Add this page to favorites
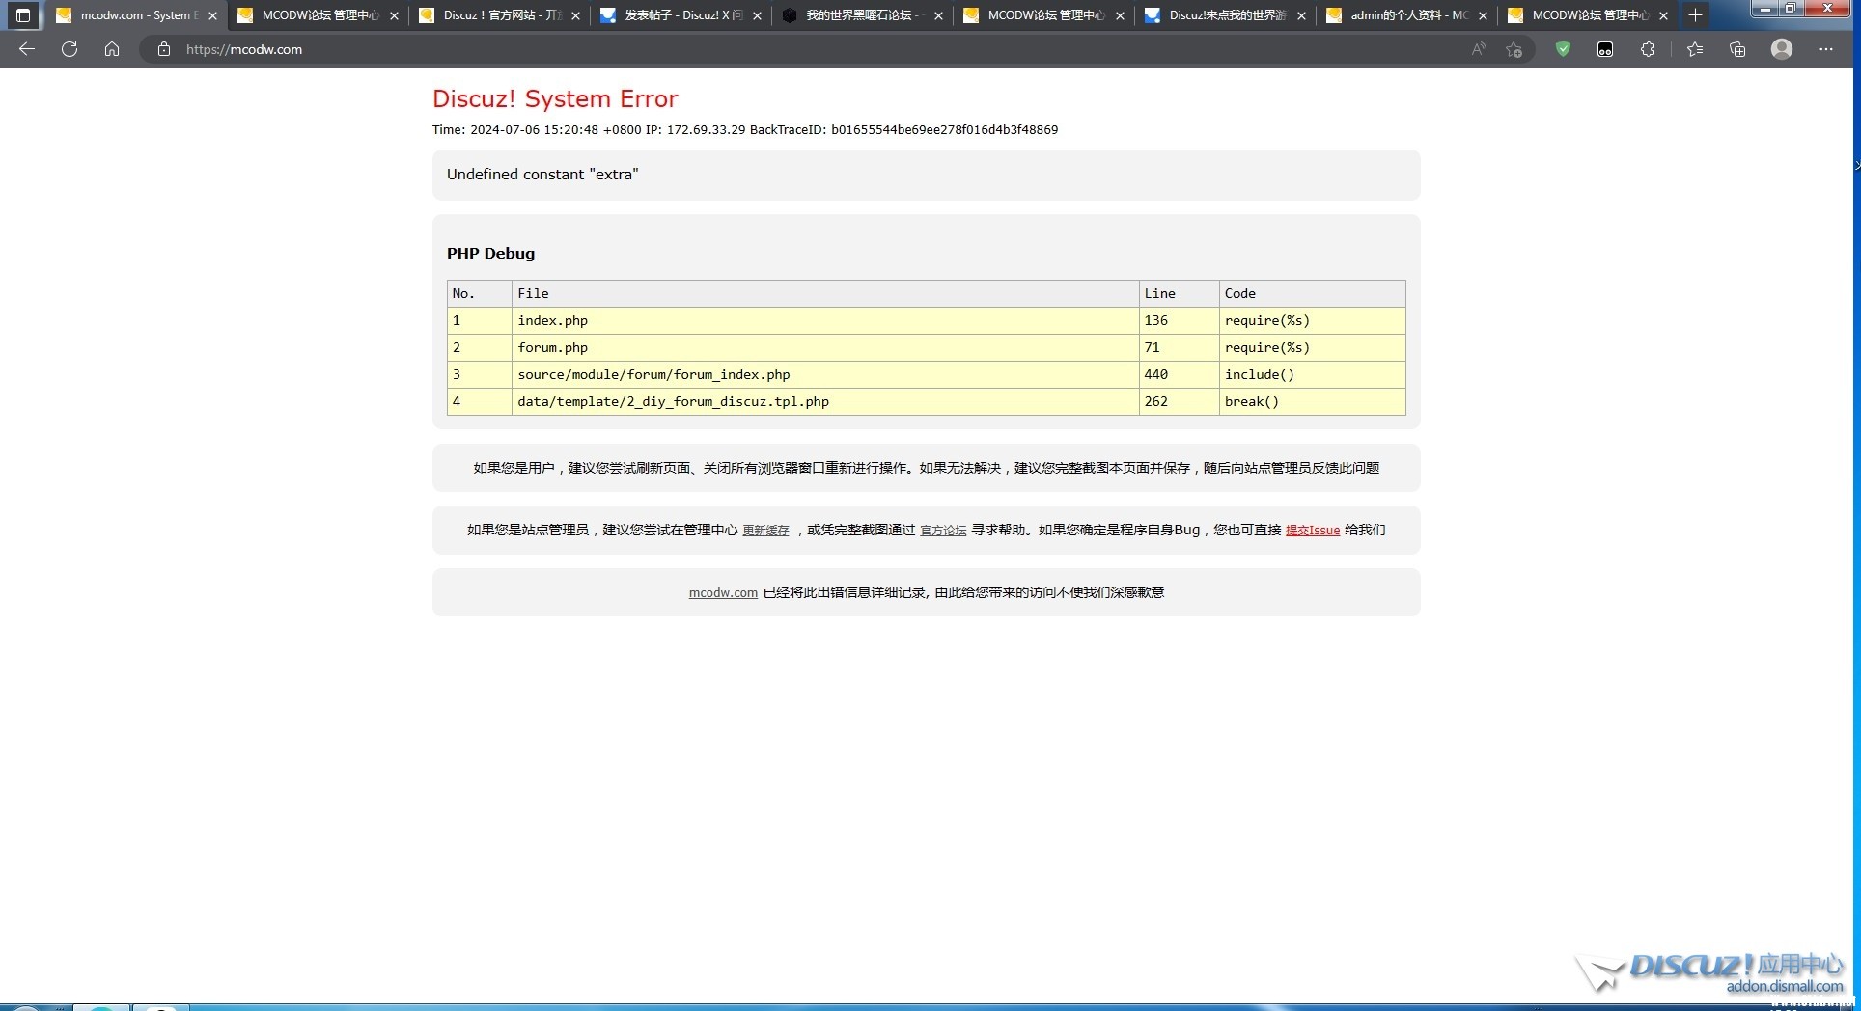Screen dimensions: 1861x1011 click(x=1514, y=49)
